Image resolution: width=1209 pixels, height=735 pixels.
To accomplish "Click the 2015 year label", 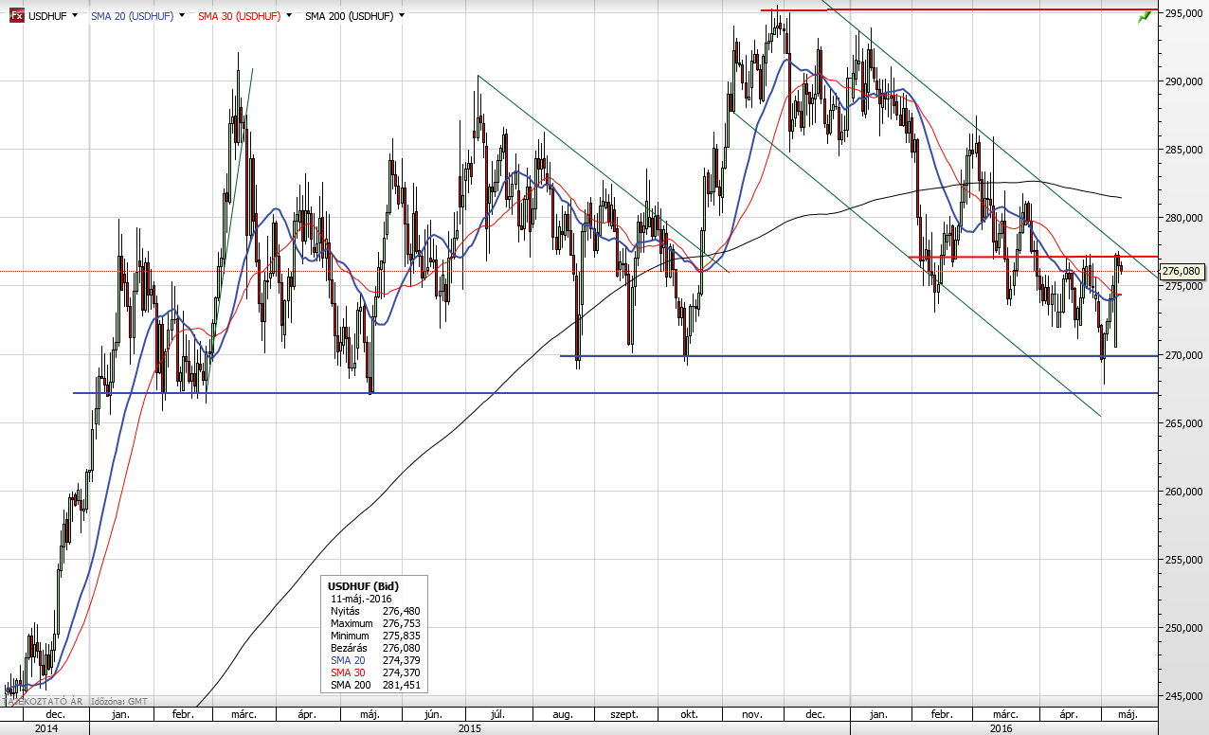I will click(469, 728).
